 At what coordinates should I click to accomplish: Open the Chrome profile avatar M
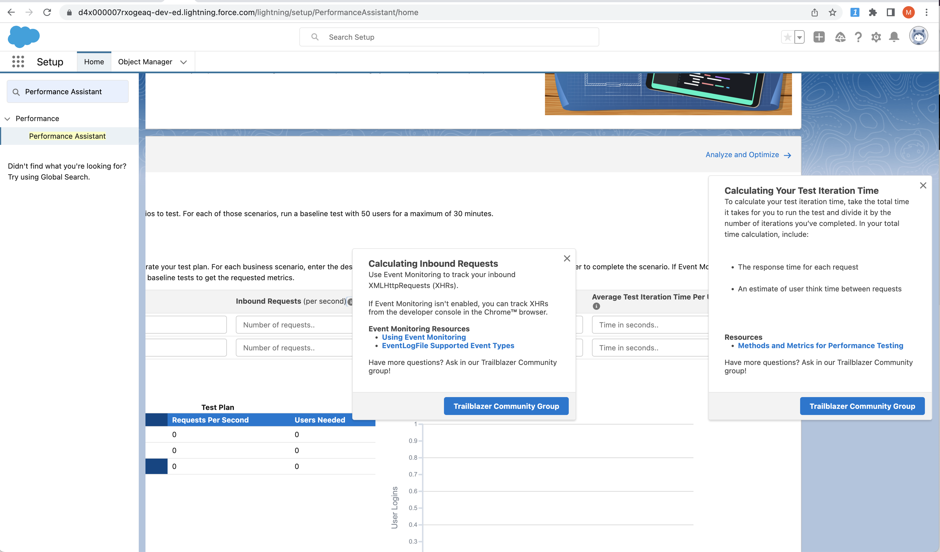coord(909,13)
